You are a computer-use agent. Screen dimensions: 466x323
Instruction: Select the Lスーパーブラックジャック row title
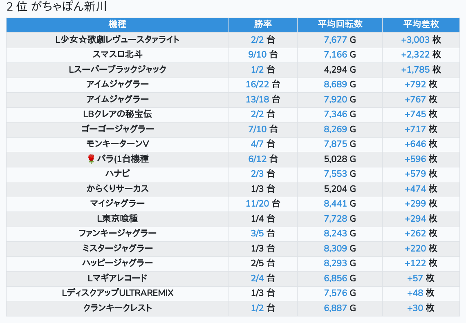[x=117, y=69]
